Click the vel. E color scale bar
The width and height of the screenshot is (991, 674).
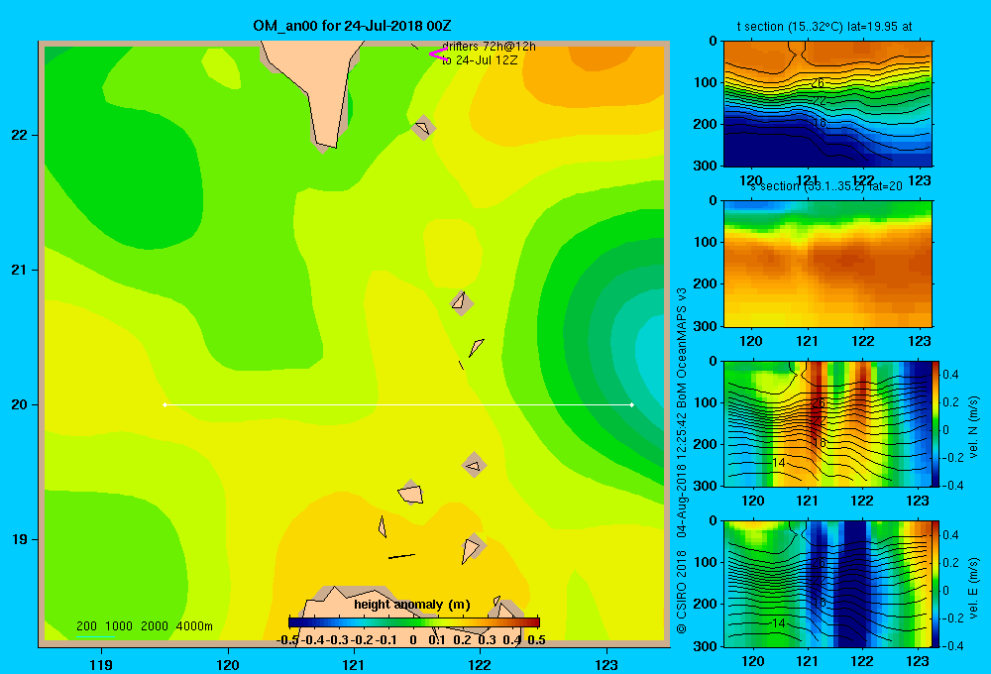[936, 584]
